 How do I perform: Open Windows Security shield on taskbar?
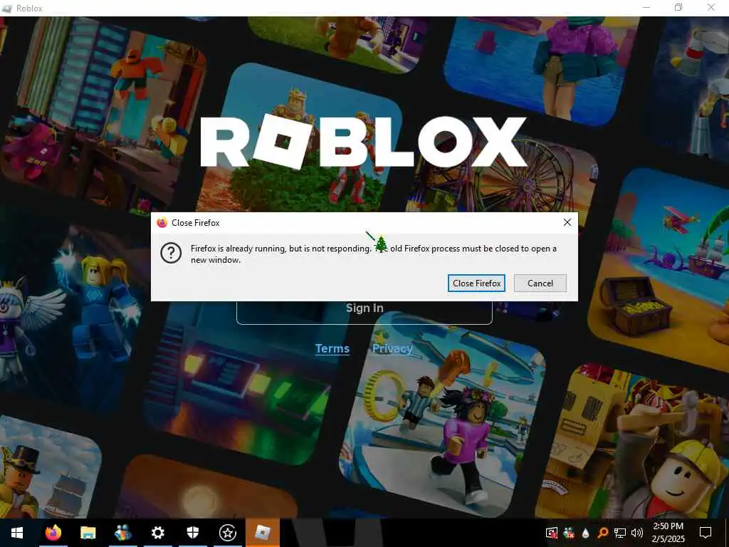[x=192, y=533]
